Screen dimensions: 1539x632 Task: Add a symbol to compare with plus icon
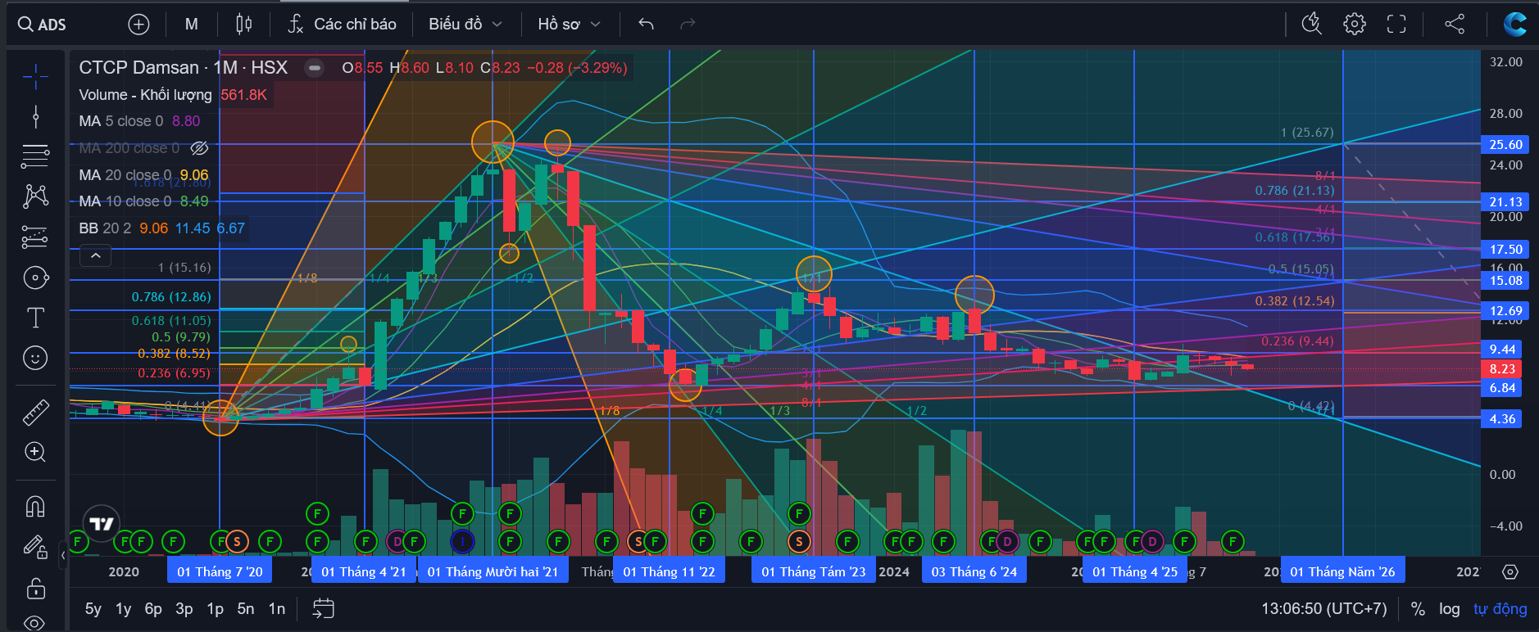coord(139,25)
